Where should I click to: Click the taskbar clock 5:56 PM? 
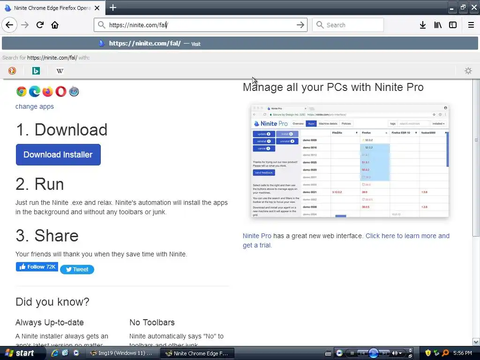click(x=463, y=353)
